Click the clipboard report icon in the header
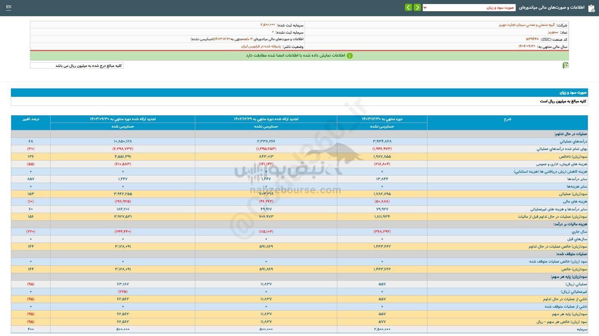Image resolution: width=599 pixels, height=336 pixels. click(593, 7)
